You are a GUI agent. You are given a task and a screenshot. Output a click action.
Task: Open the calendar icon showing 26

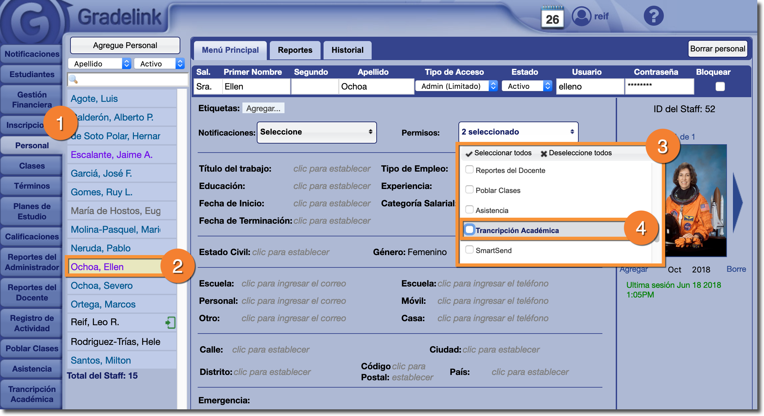coord(552,17)
